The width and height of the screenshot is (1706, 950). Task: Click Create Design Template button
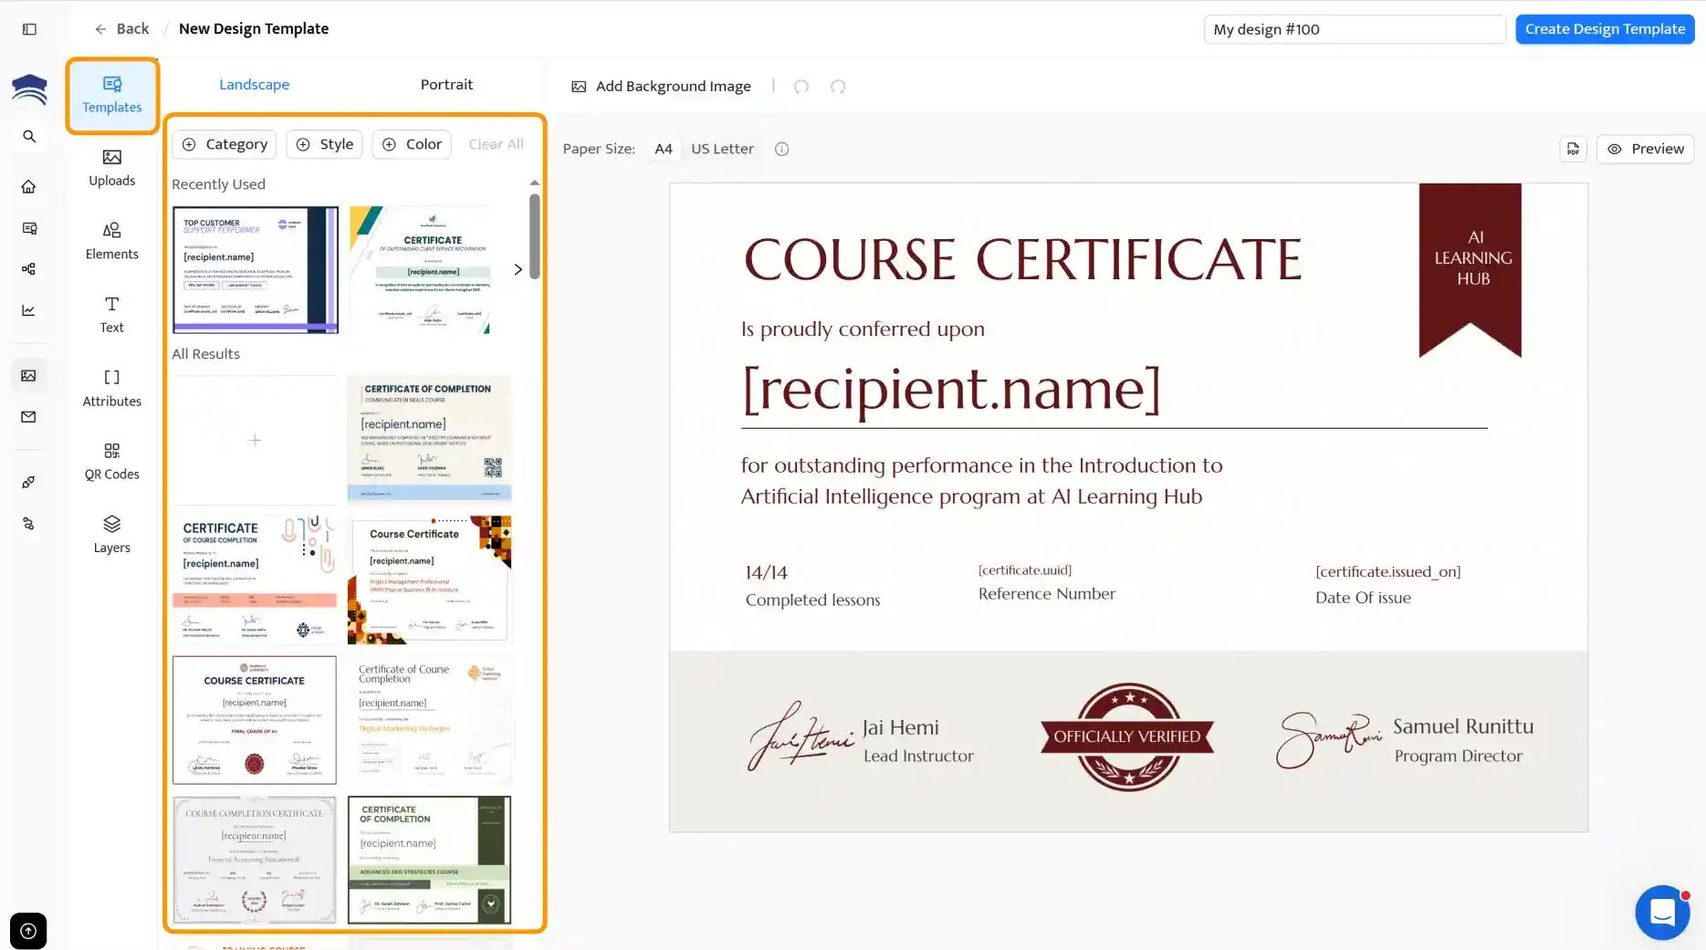tap(1605, 29)
